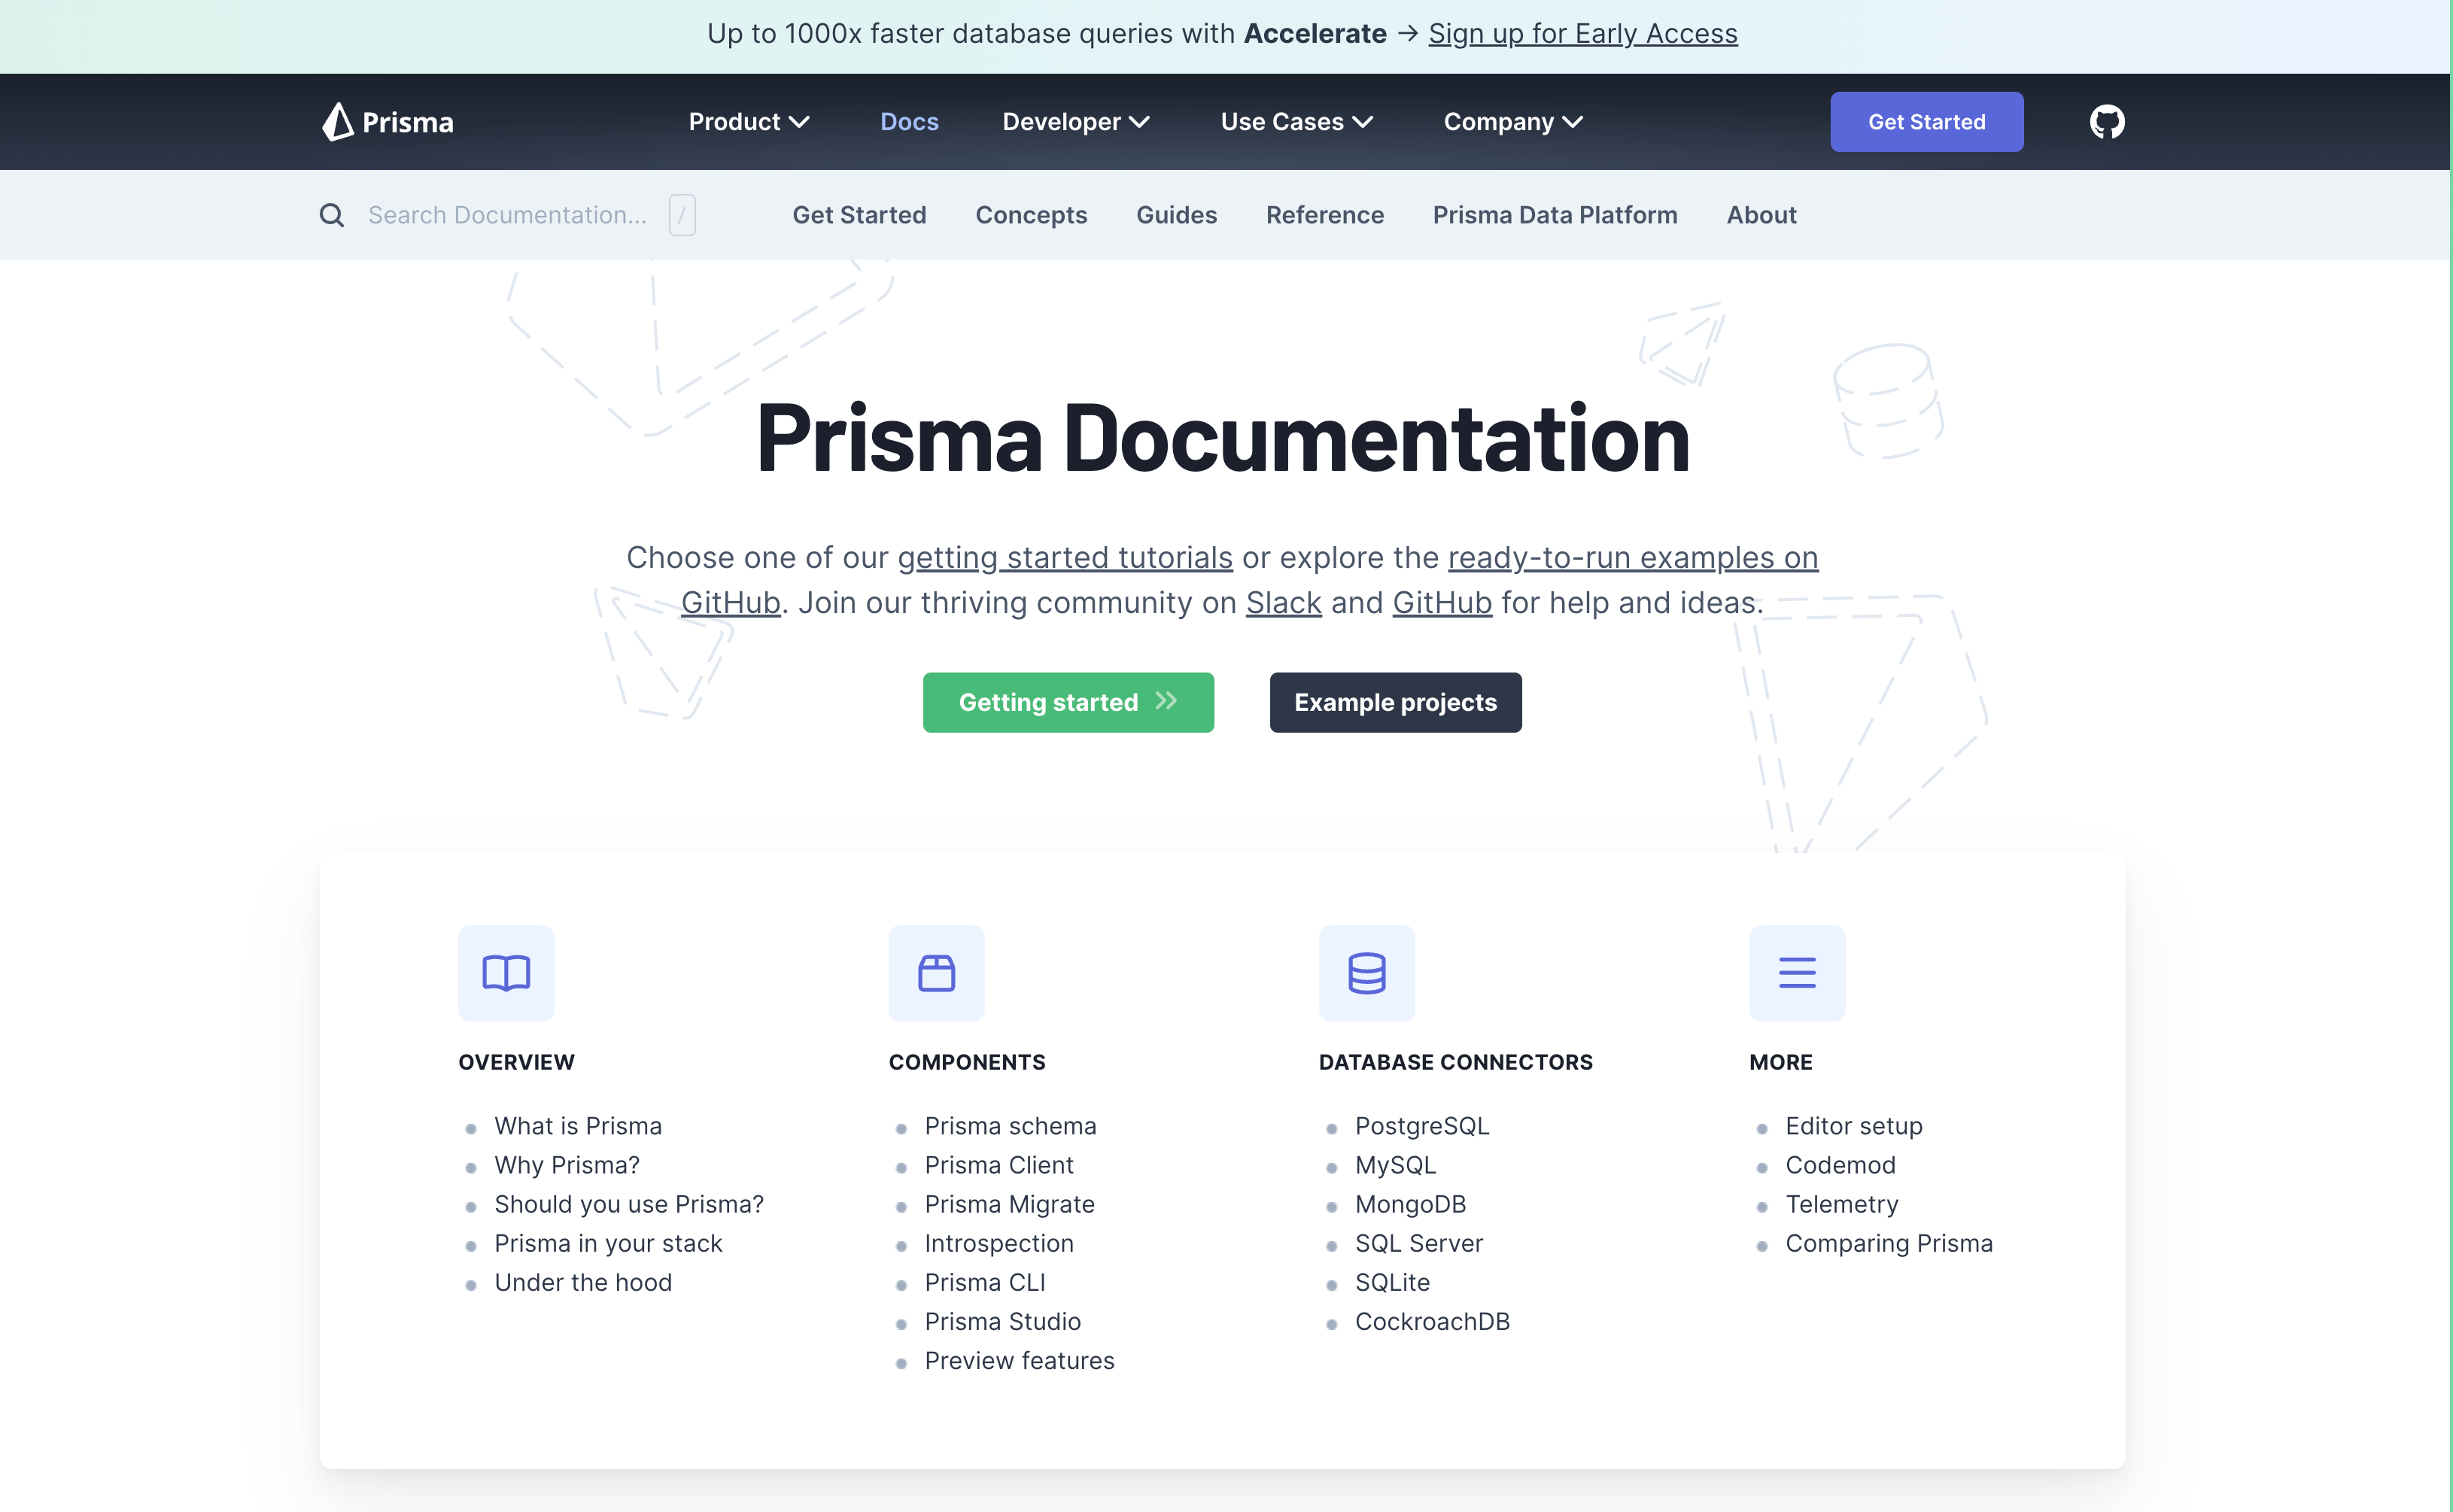The image size is (2453, 1512).
Task: Click the Database Connectors cylinder icon
Action: click(x=1367, y=973)
